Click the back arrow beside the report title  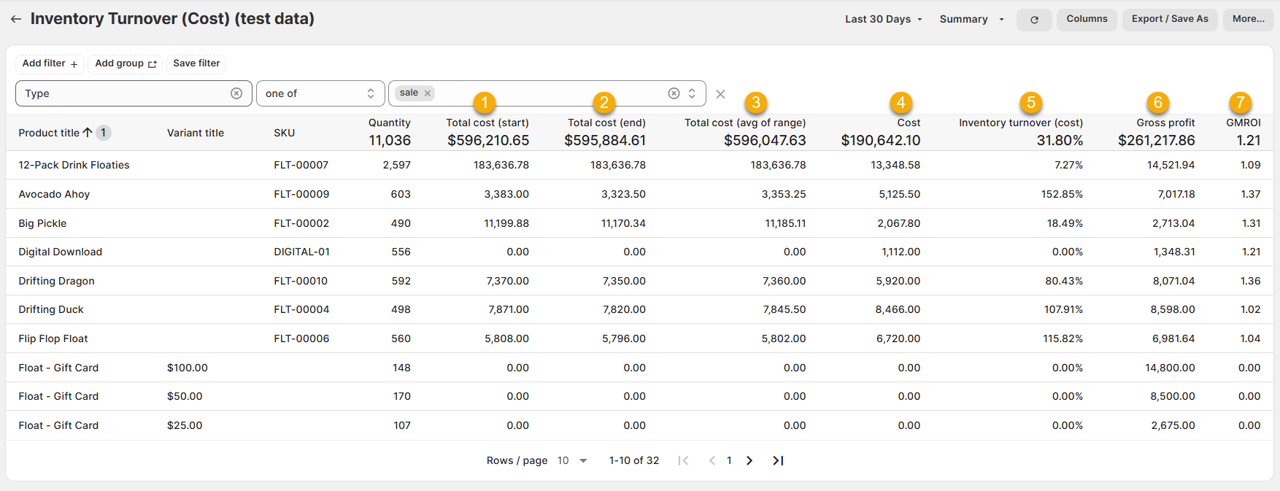pos(15,19)
